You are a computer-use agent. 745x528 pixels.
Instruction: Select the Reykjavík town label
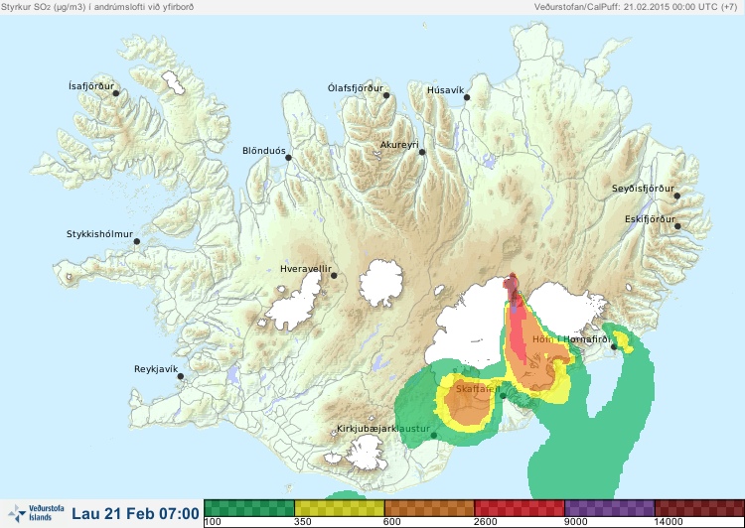coord(156,369)
